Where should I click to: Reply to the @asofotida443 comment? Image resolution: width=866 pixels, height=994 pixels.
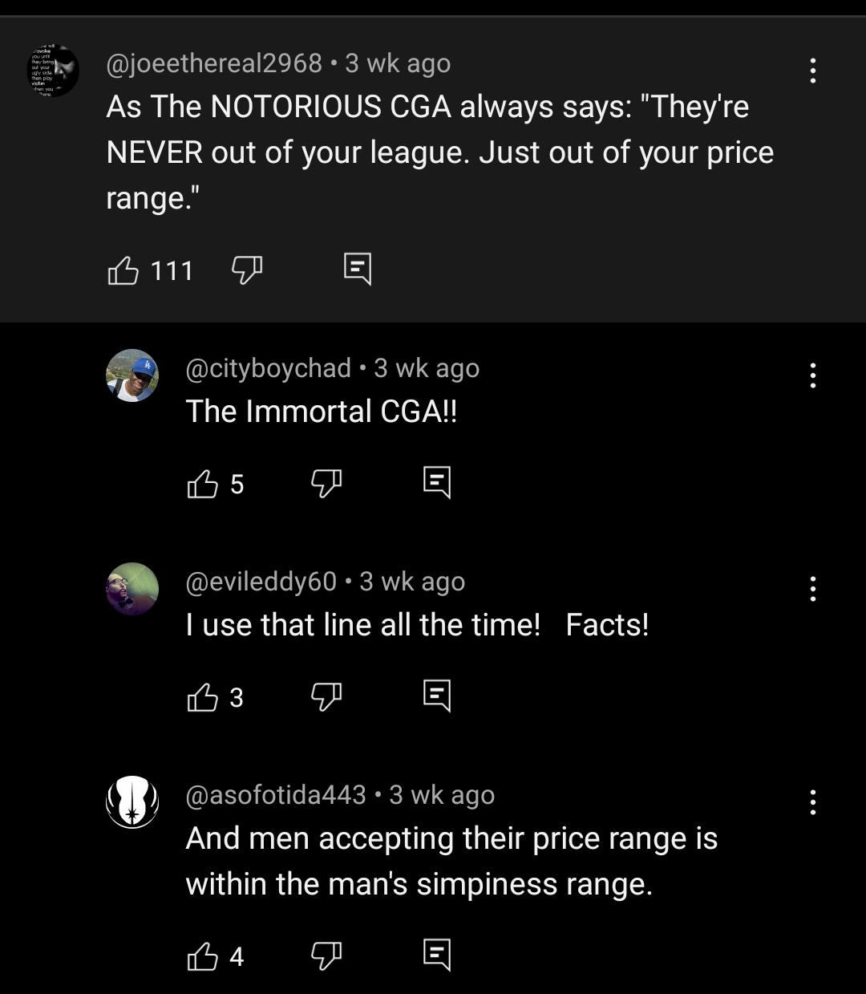point(437,955)
